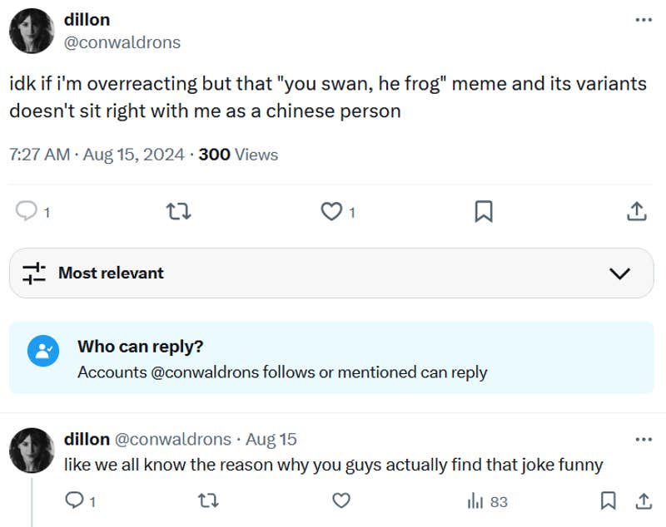Open reply on the main tweet
Viewport: 666px width, 527px height.
pos(27,212)
